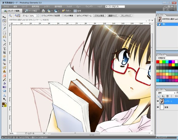Open 通常 blend mode dropdown
178x140 pixels.
click(x=166, y=93)
